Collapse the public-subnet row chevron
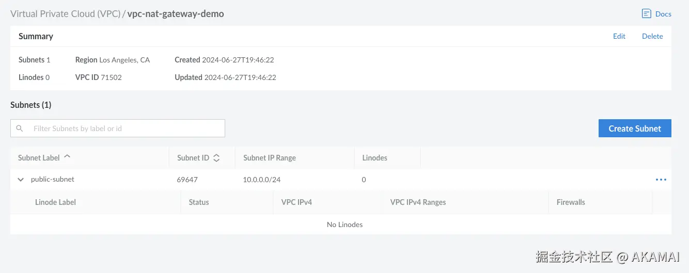The width and height of the screenshot is (689, 273). point(21,180)
